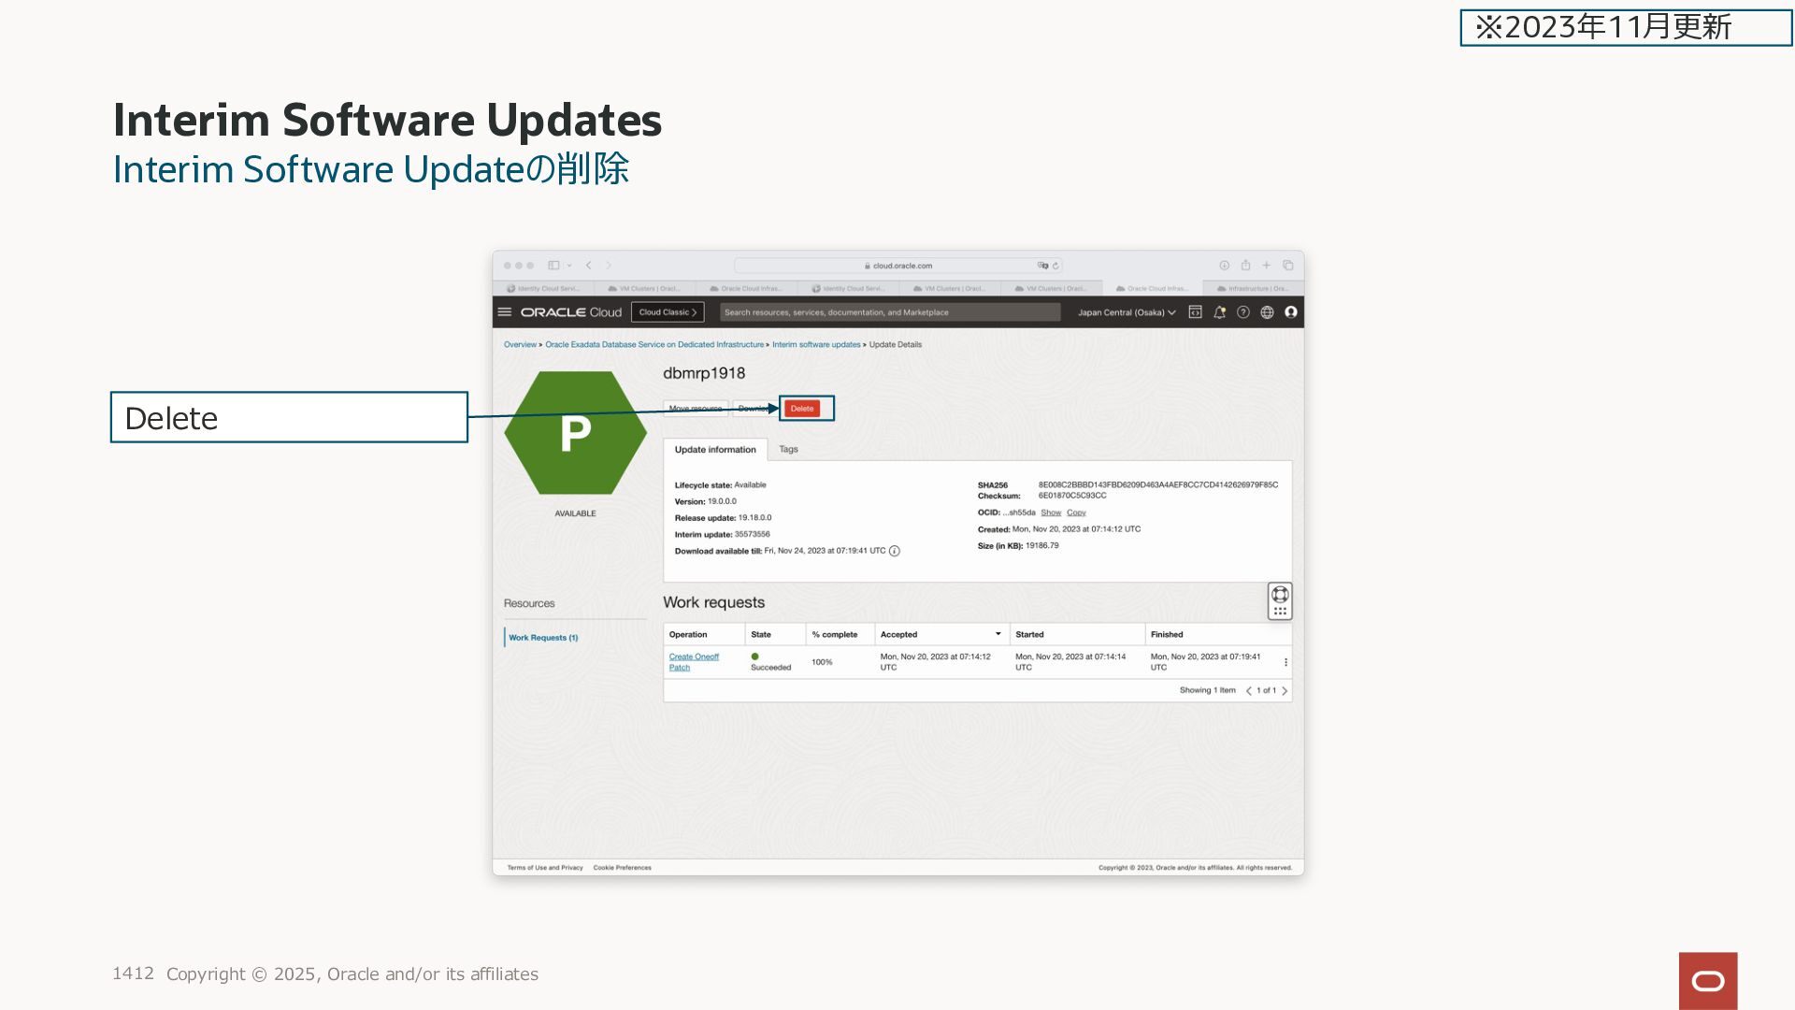Toggle Accepted column sort arrow
Viewport: 1795px width, 1010px height.
998,634
